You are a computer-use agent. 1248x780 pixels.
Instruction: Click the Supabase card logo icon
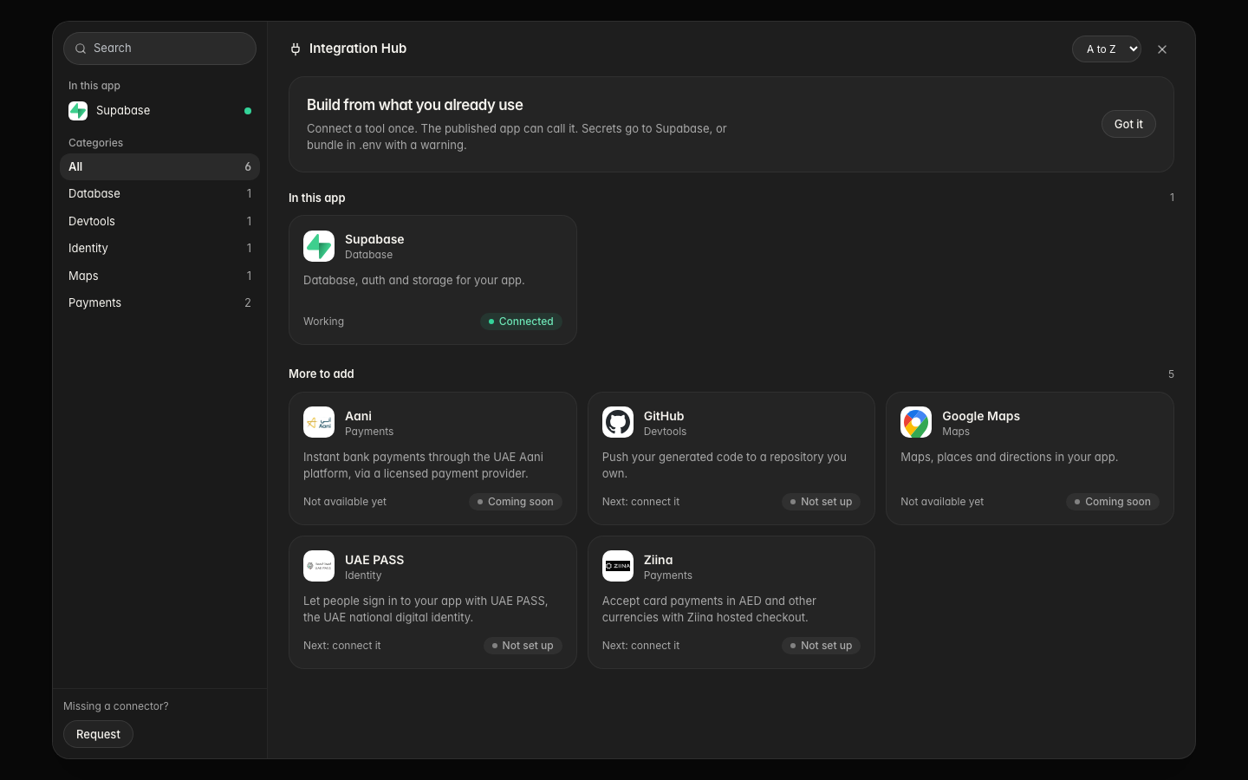click(319, 246)
